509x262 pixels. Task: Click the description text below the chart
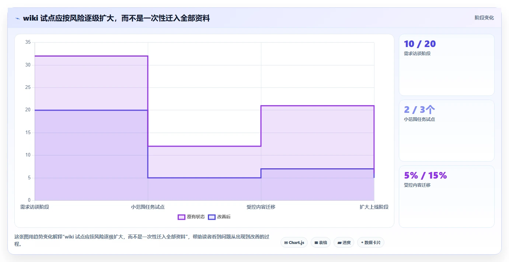click(142, 240)
